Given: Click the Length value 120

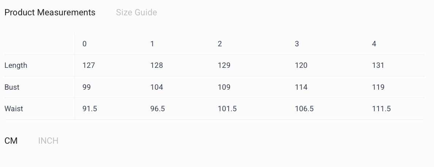Looking at the screenshot, I should [301, 66].
